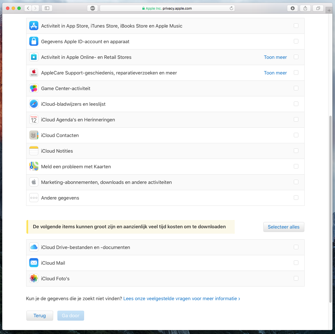Go back with the toolbar arrow
Viewport: 335px width, 334px height.
tap(28, 8)
